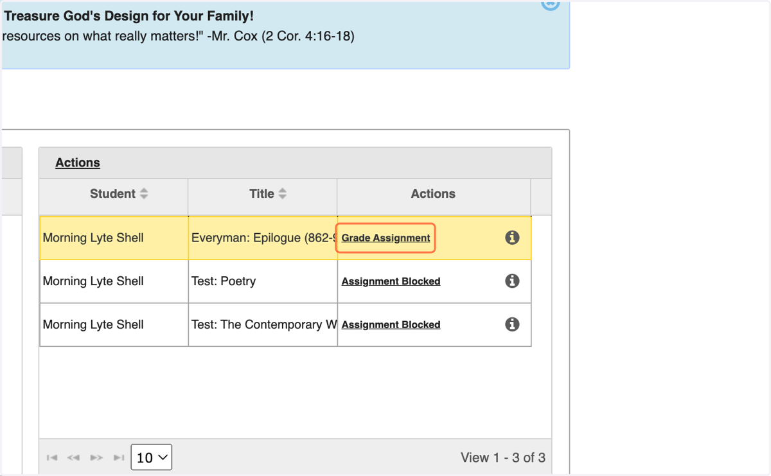Click the Grade Assignment link
This screenshot has height=476, width=771.
click(385, 238)
